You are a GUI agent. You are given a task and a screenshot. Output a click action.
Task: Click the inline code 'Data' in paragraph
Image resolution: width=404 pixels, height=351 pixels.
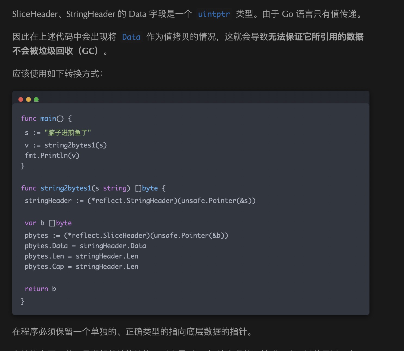[x=131, y=37]
